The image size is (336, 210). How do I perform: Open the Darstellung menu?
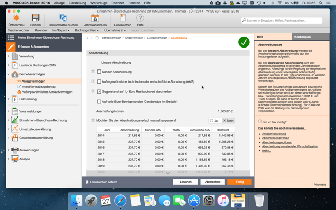[77, 3]
